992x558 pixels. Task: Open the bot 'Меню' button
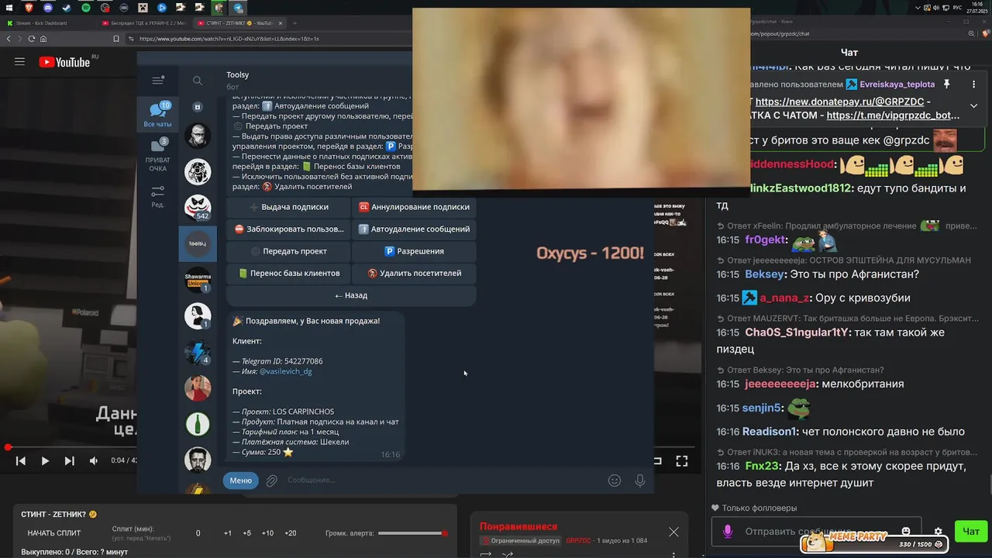[x=241, y=480]
